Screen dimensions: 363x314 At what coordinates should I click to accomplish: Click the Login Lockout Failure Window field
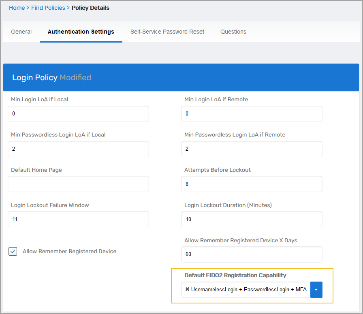[x=78, y=219]
